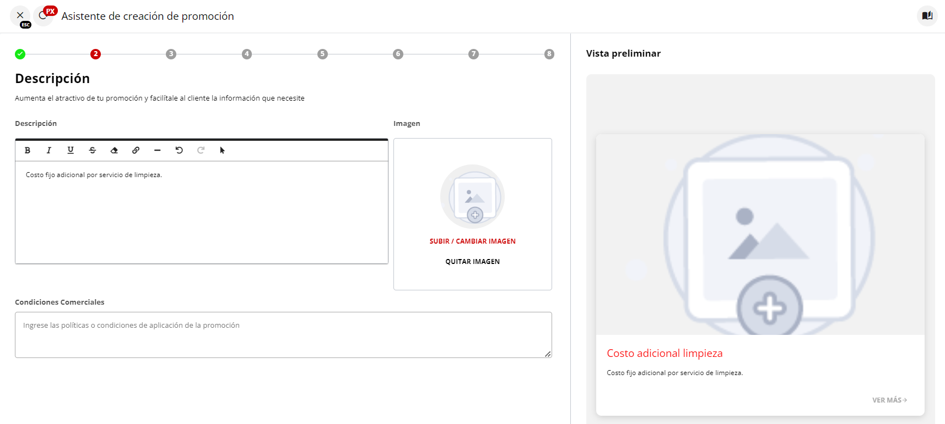Click the eraser clear-formatting icon

114,150
